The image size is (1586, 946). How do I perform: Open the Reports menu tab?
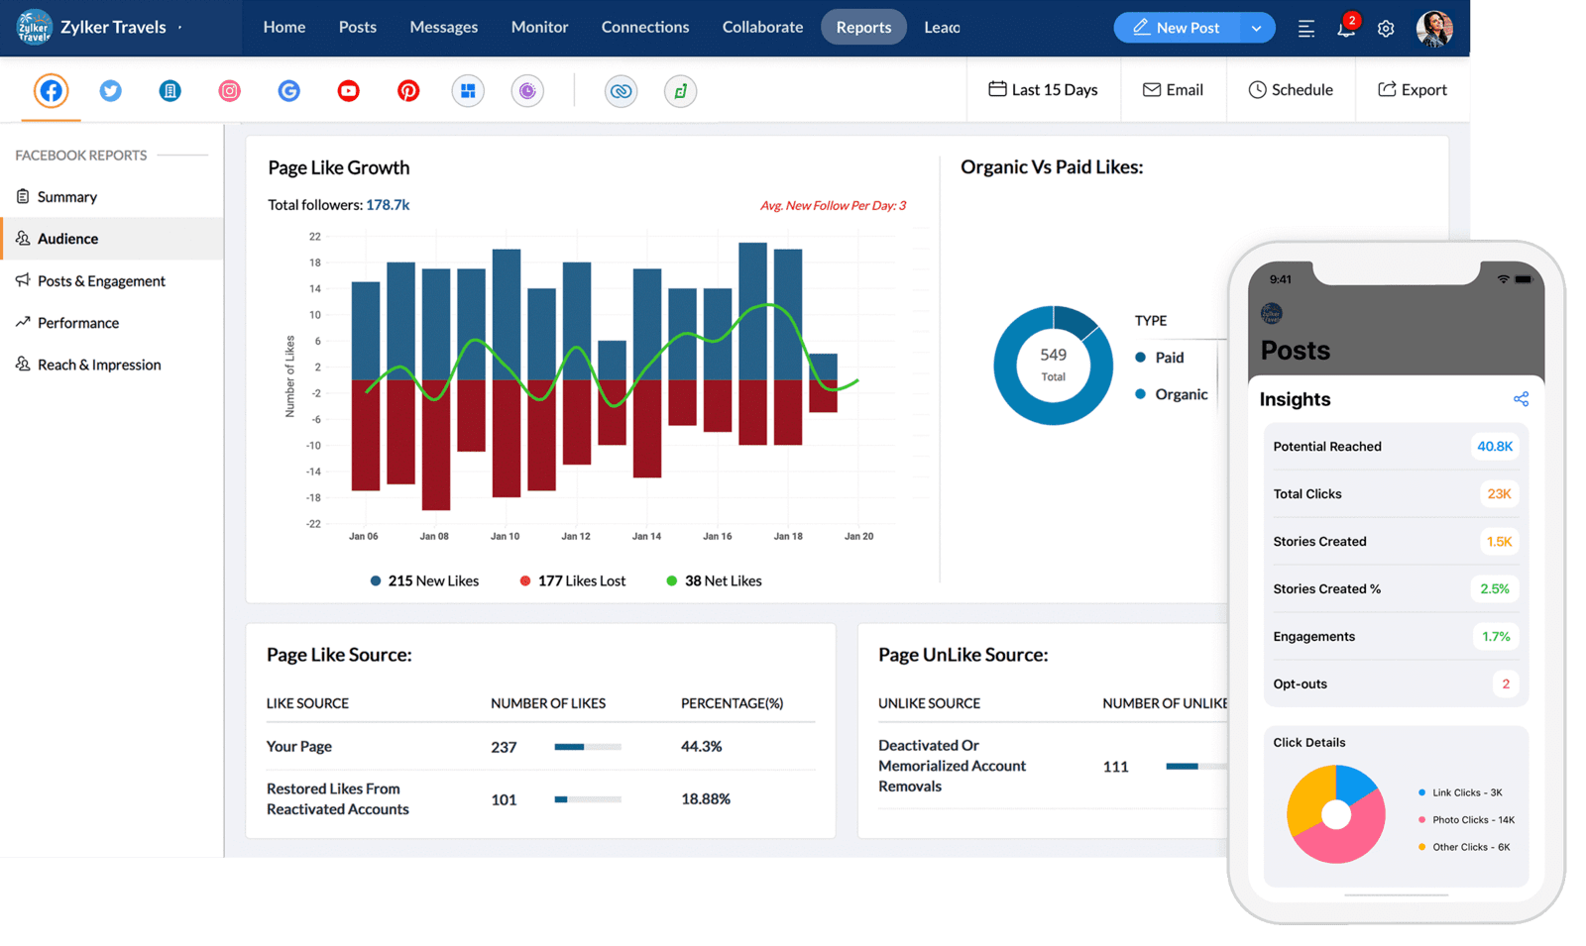862,27
